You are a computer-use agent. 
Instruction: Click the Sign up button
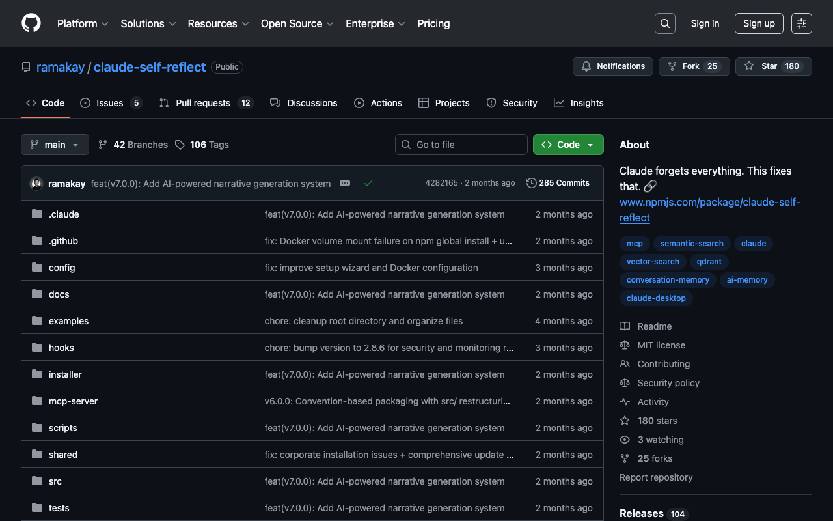click(x=759, y=23)
